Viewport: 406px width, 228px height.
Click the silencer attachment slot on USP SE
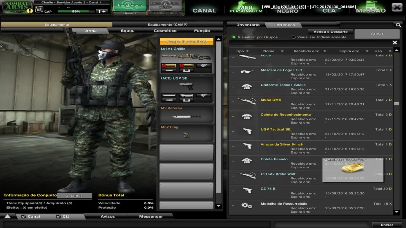[169, 95]
